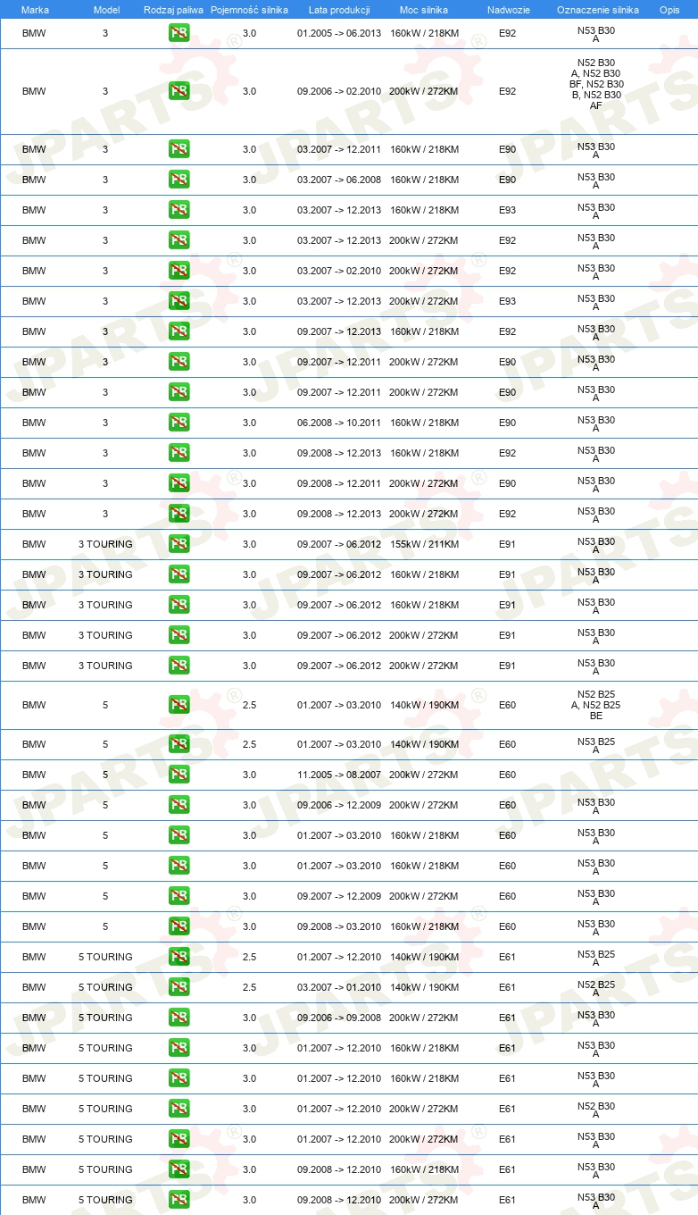Click the date range 09.2008 -> 03.2010

pyautogui.click(x=339, y=926)
